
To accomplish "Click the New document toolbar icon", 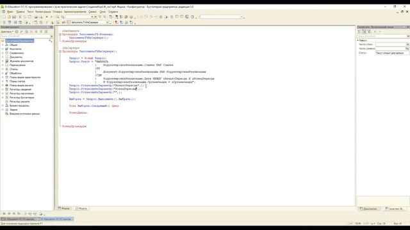I will [4, 17].
